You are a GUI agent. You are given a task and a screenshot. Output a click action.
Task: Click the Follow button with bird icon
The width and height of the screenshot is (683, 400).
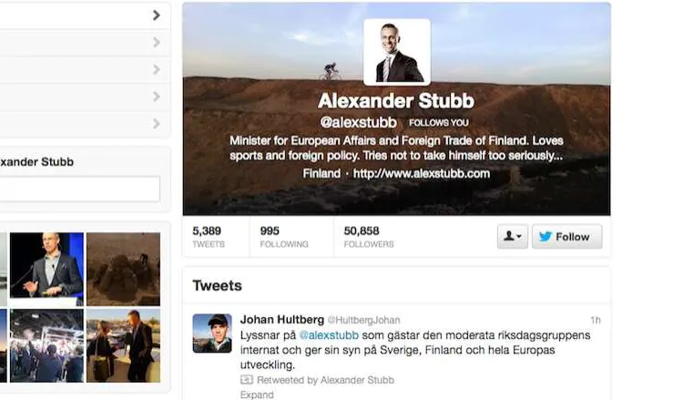[x=566, y=237]
